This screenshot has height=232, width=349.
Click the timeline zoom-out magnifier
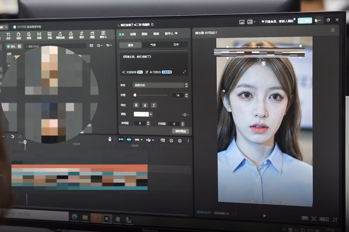tap(171, 141)
